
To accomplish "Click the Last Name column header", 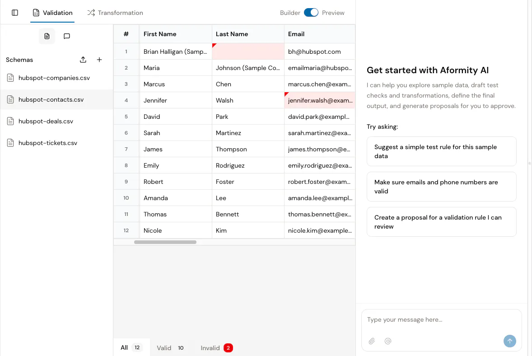I will [248, 34].
